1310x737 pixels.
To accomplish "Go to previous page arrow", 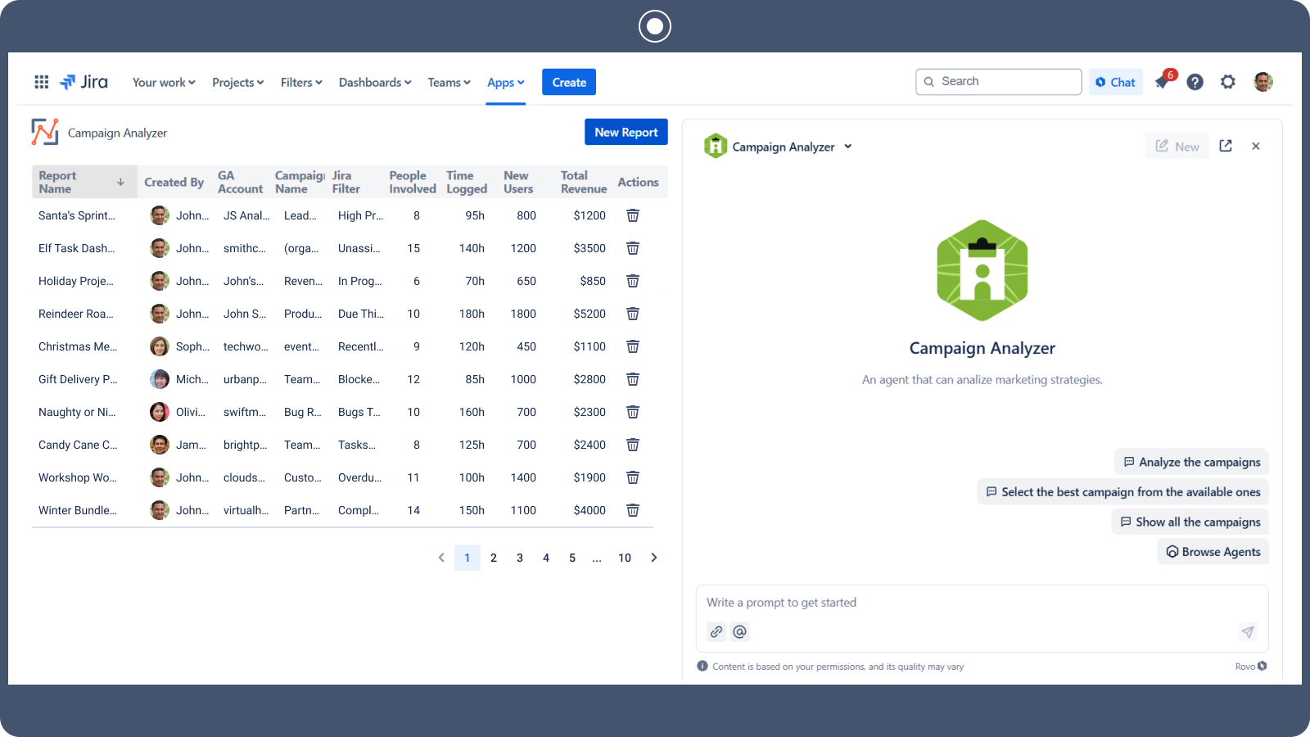I will pos(441,558).
